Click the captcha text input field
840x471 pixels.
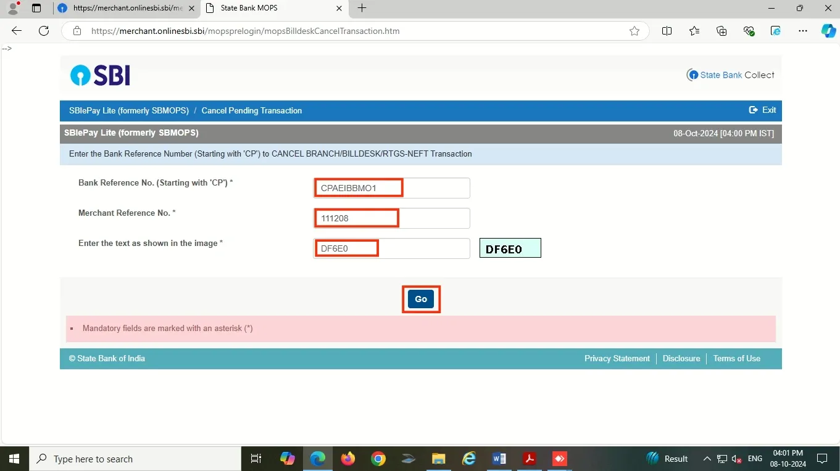[x=391, y=248]
